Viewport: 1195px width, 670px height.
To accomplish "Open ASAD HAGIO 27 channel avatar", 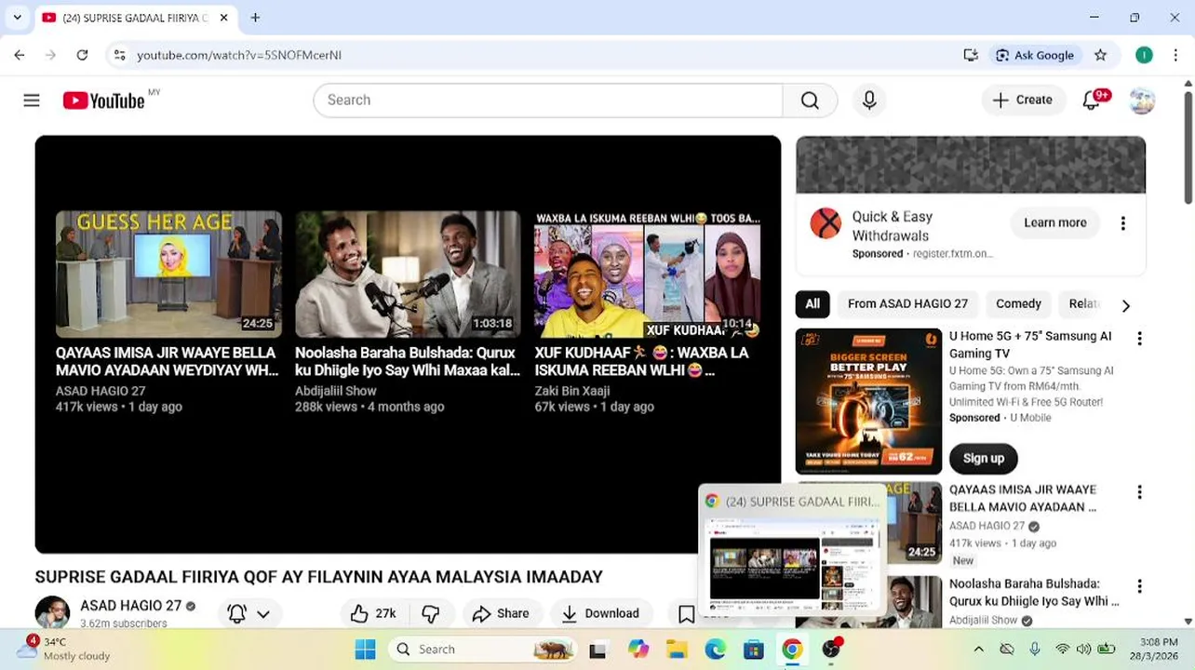I will point(52,612).
